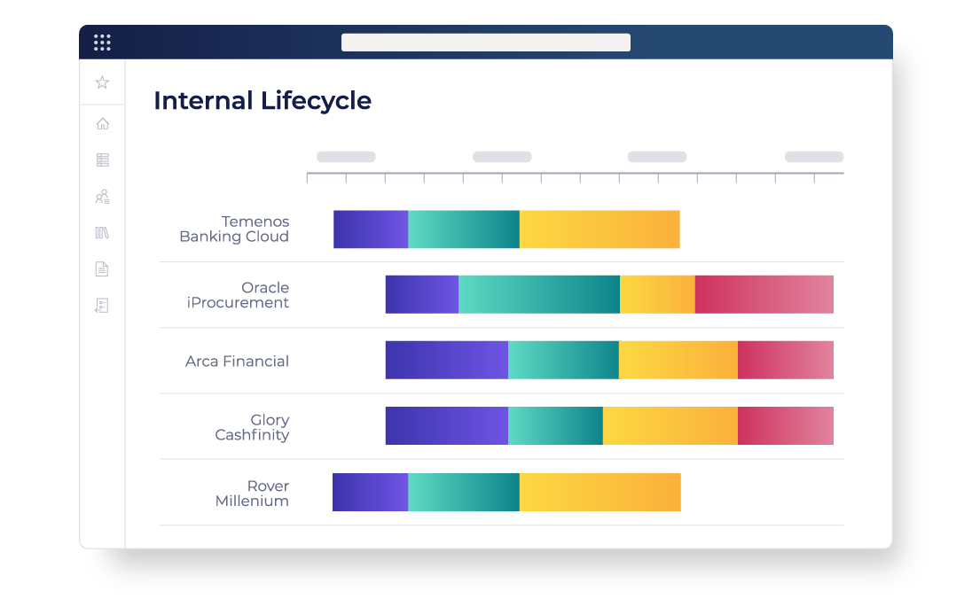This screenshot has height=599, width=972.
Task: Select the Oracle iProcurement row label
Action: click(238, 295)
